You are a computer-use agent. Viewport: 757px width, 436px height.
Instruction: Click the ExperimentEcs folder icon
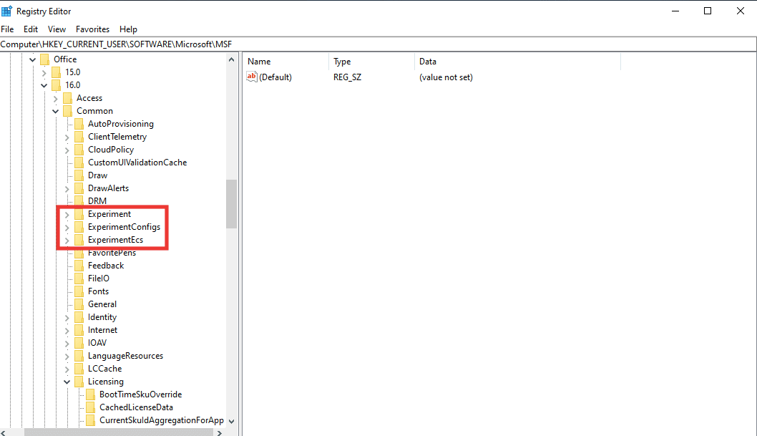[79, 240]
